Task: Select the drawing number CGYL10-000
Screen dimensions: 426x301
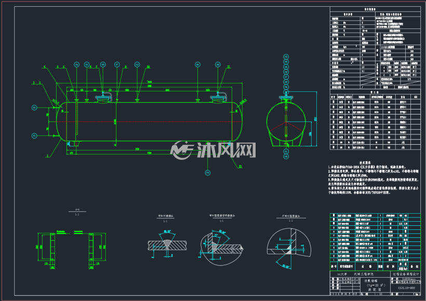Action: pos(406,288)
